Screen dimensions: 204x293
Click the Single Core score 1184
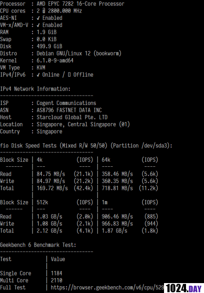pyautogui.click(x=57, y=273)
